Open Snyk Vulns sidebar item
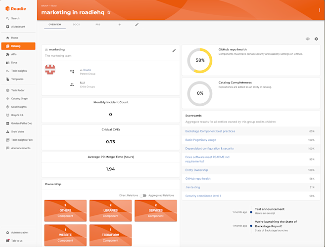Screen dimensions: 325x247 18,132
